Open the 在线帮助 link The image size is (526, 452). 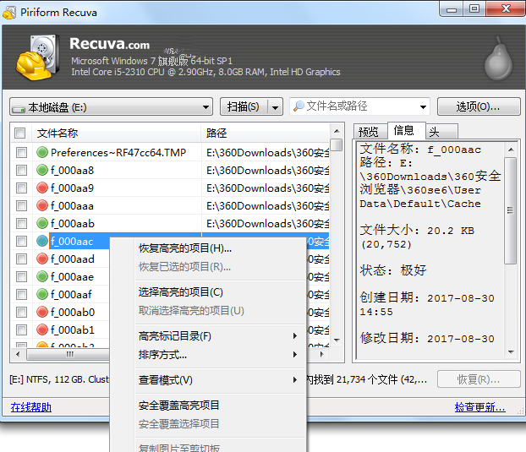(x=30, y=407)
